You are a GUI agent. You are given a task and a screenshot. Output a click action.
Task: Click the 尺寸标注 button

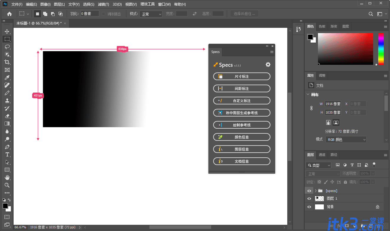pyautogui.click(x=241, y=76)
